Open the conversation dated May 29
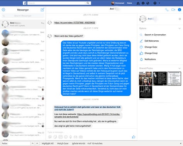The height and width of the screenshot is (146, 183). pyautogui.click(x=23, y=79)
